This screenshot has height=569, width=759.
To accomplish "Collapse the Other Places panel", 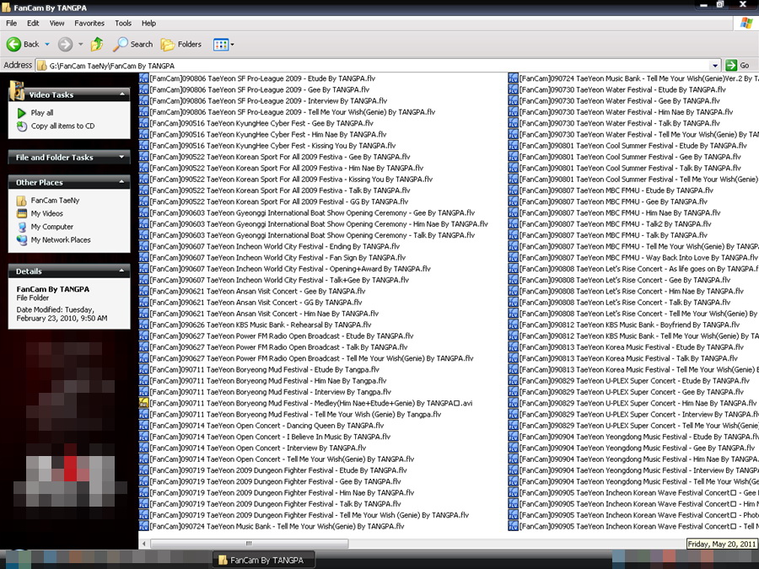I will point(122,182).
